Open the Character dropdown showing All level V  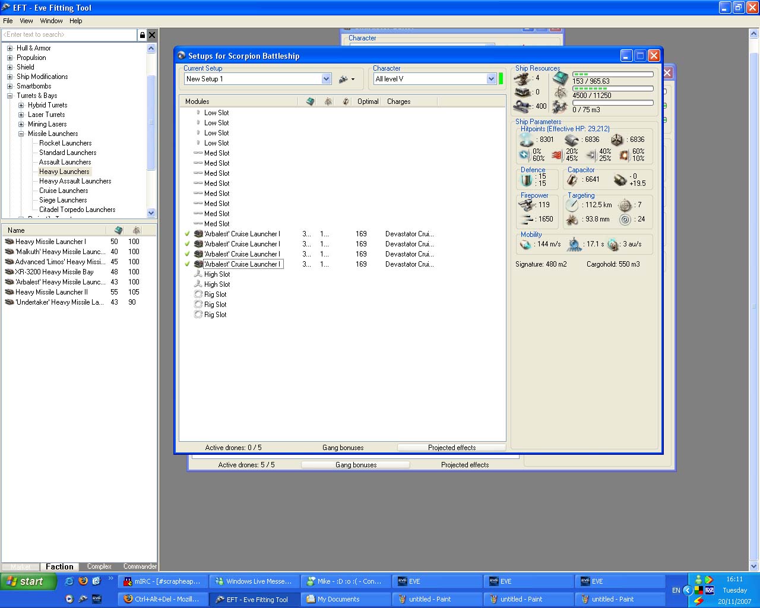491,79
